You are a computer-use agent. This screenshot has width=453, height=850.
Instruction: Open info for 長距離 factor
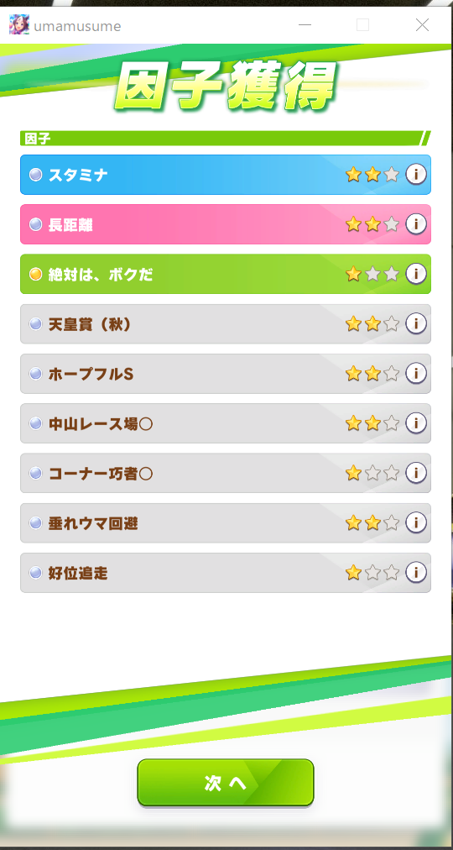415,224
